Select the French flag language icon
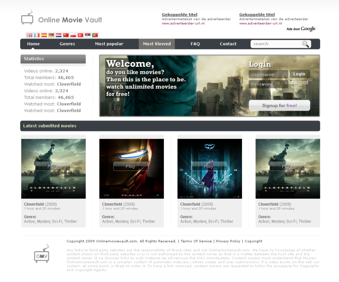 coord(37,35)
